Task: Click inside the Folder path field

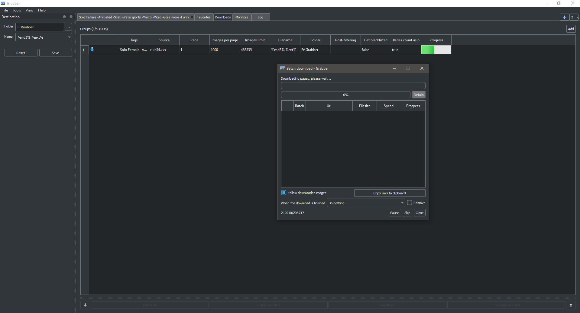Action: tap(39, 27)
